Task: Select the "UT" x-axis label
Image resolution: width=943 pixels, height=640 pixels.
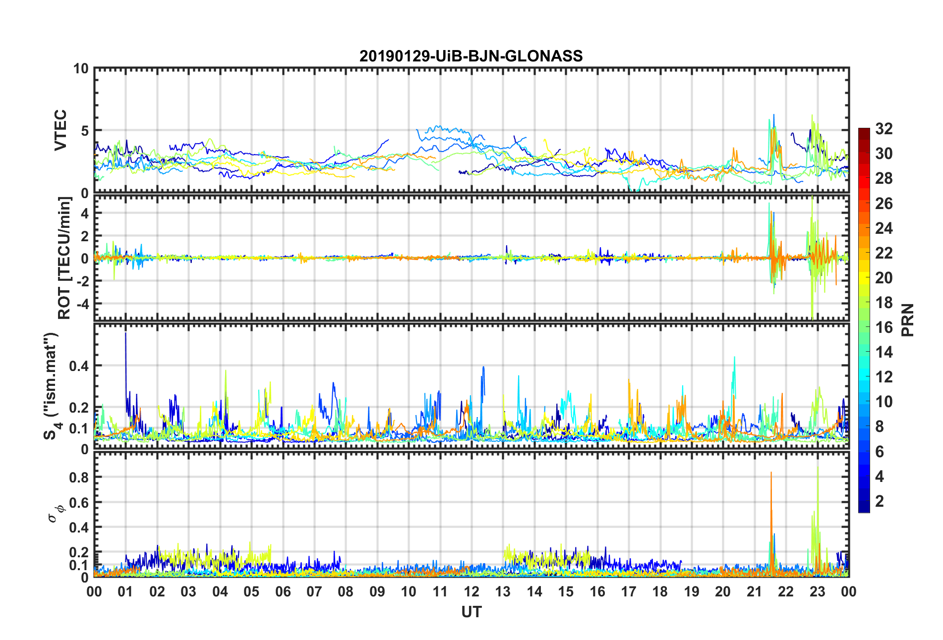Action: click(x=471, y=612)
